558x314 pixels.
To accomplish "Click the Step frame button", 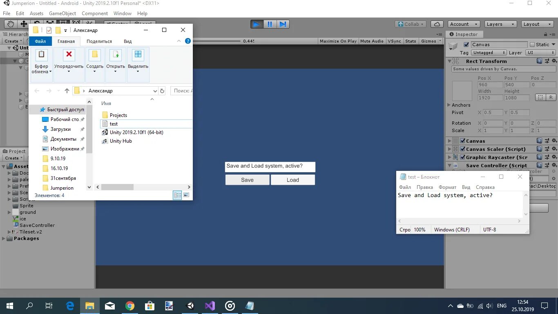I will point(283,24).
